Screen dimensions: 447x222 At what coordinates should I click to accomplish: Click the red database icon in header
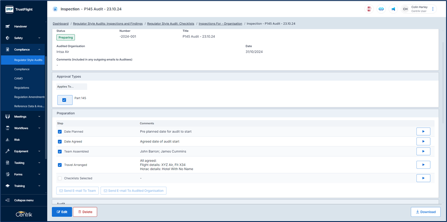[x=369, y=9]
